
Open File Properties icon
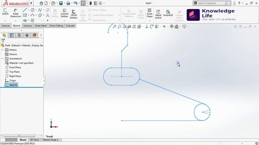click(96, 3)
